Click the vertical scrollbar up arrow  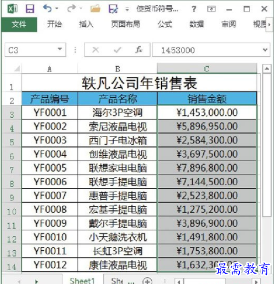pos(266,69)
